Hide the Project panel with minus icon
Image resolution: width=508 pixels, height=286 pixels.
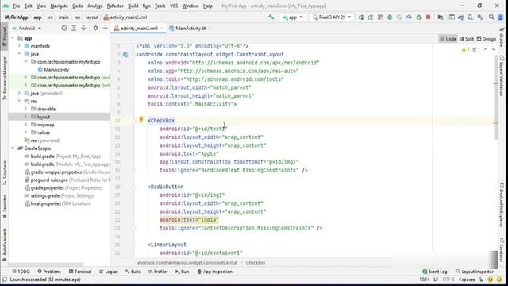pos(106,29)
